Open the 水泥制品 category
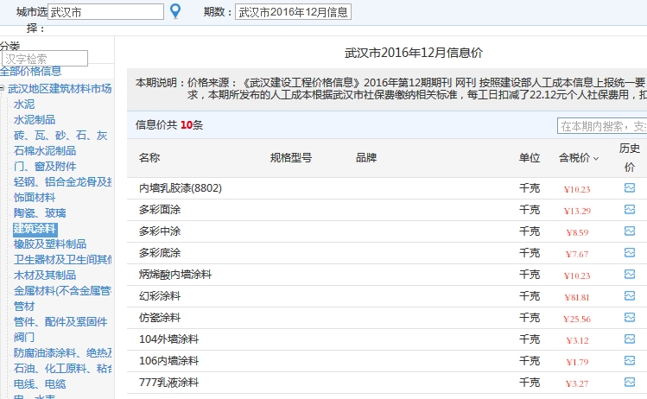Screen dimensions: 647x399 [x=35, y=120]
